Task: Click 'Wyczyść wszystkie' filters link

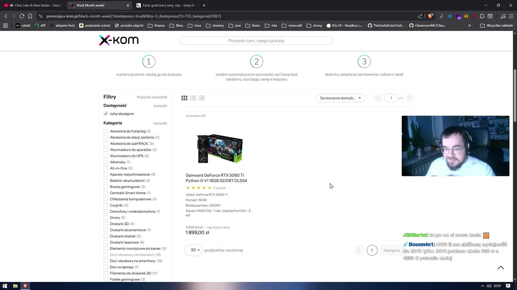Action: 151,97
